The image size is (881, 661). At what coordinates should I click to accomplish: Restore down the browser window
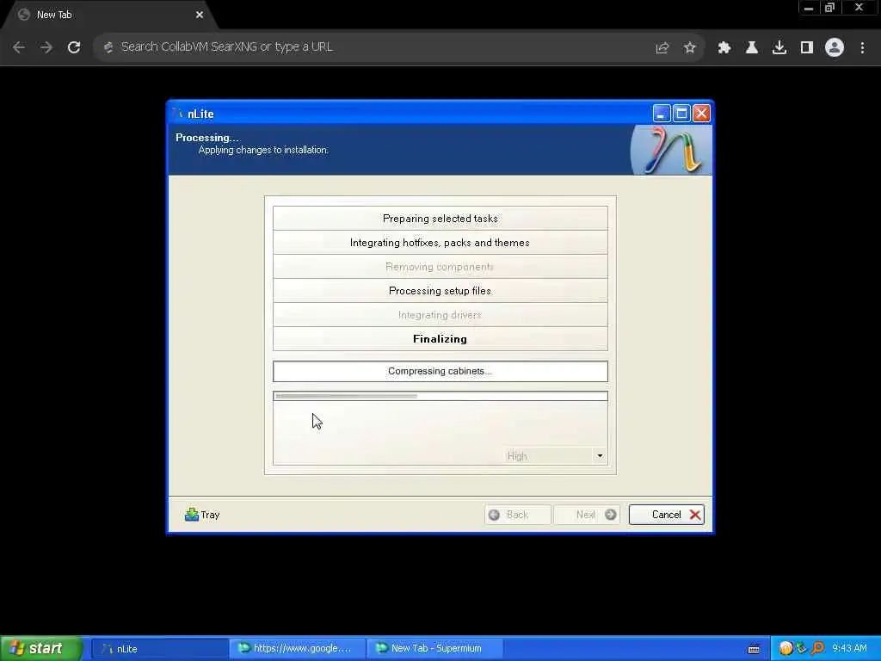[829, 8]
